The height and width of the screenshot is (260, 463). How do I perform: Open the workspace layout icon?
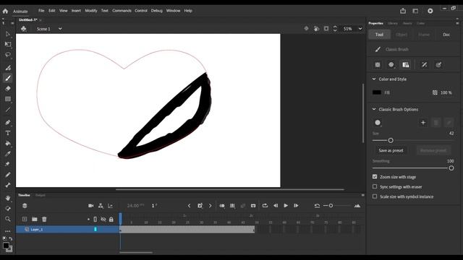(x=415, y=11)
